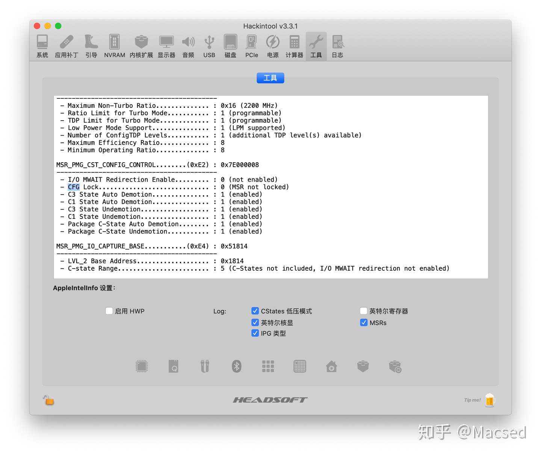Viewport: 541px width, 454px height.
Task: Uncheck the IPG 类型 log option
Action: [x=255, y=333]
